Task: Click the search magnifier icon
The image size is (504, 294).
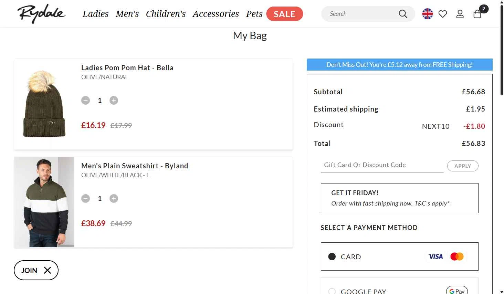Action: pos(403,14)
